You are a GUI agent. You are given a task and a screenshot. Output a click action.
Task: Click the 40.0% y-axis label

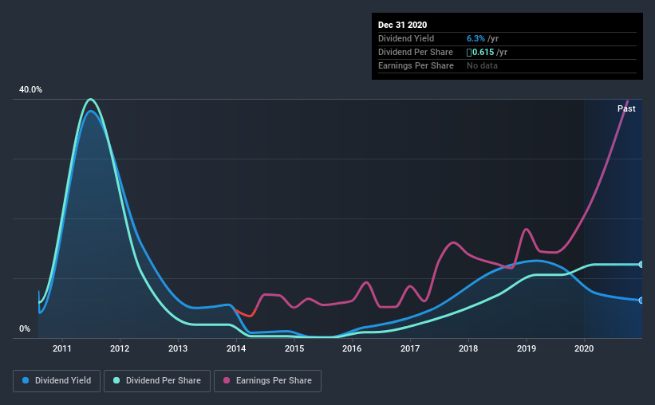click(x=30, y=89)
